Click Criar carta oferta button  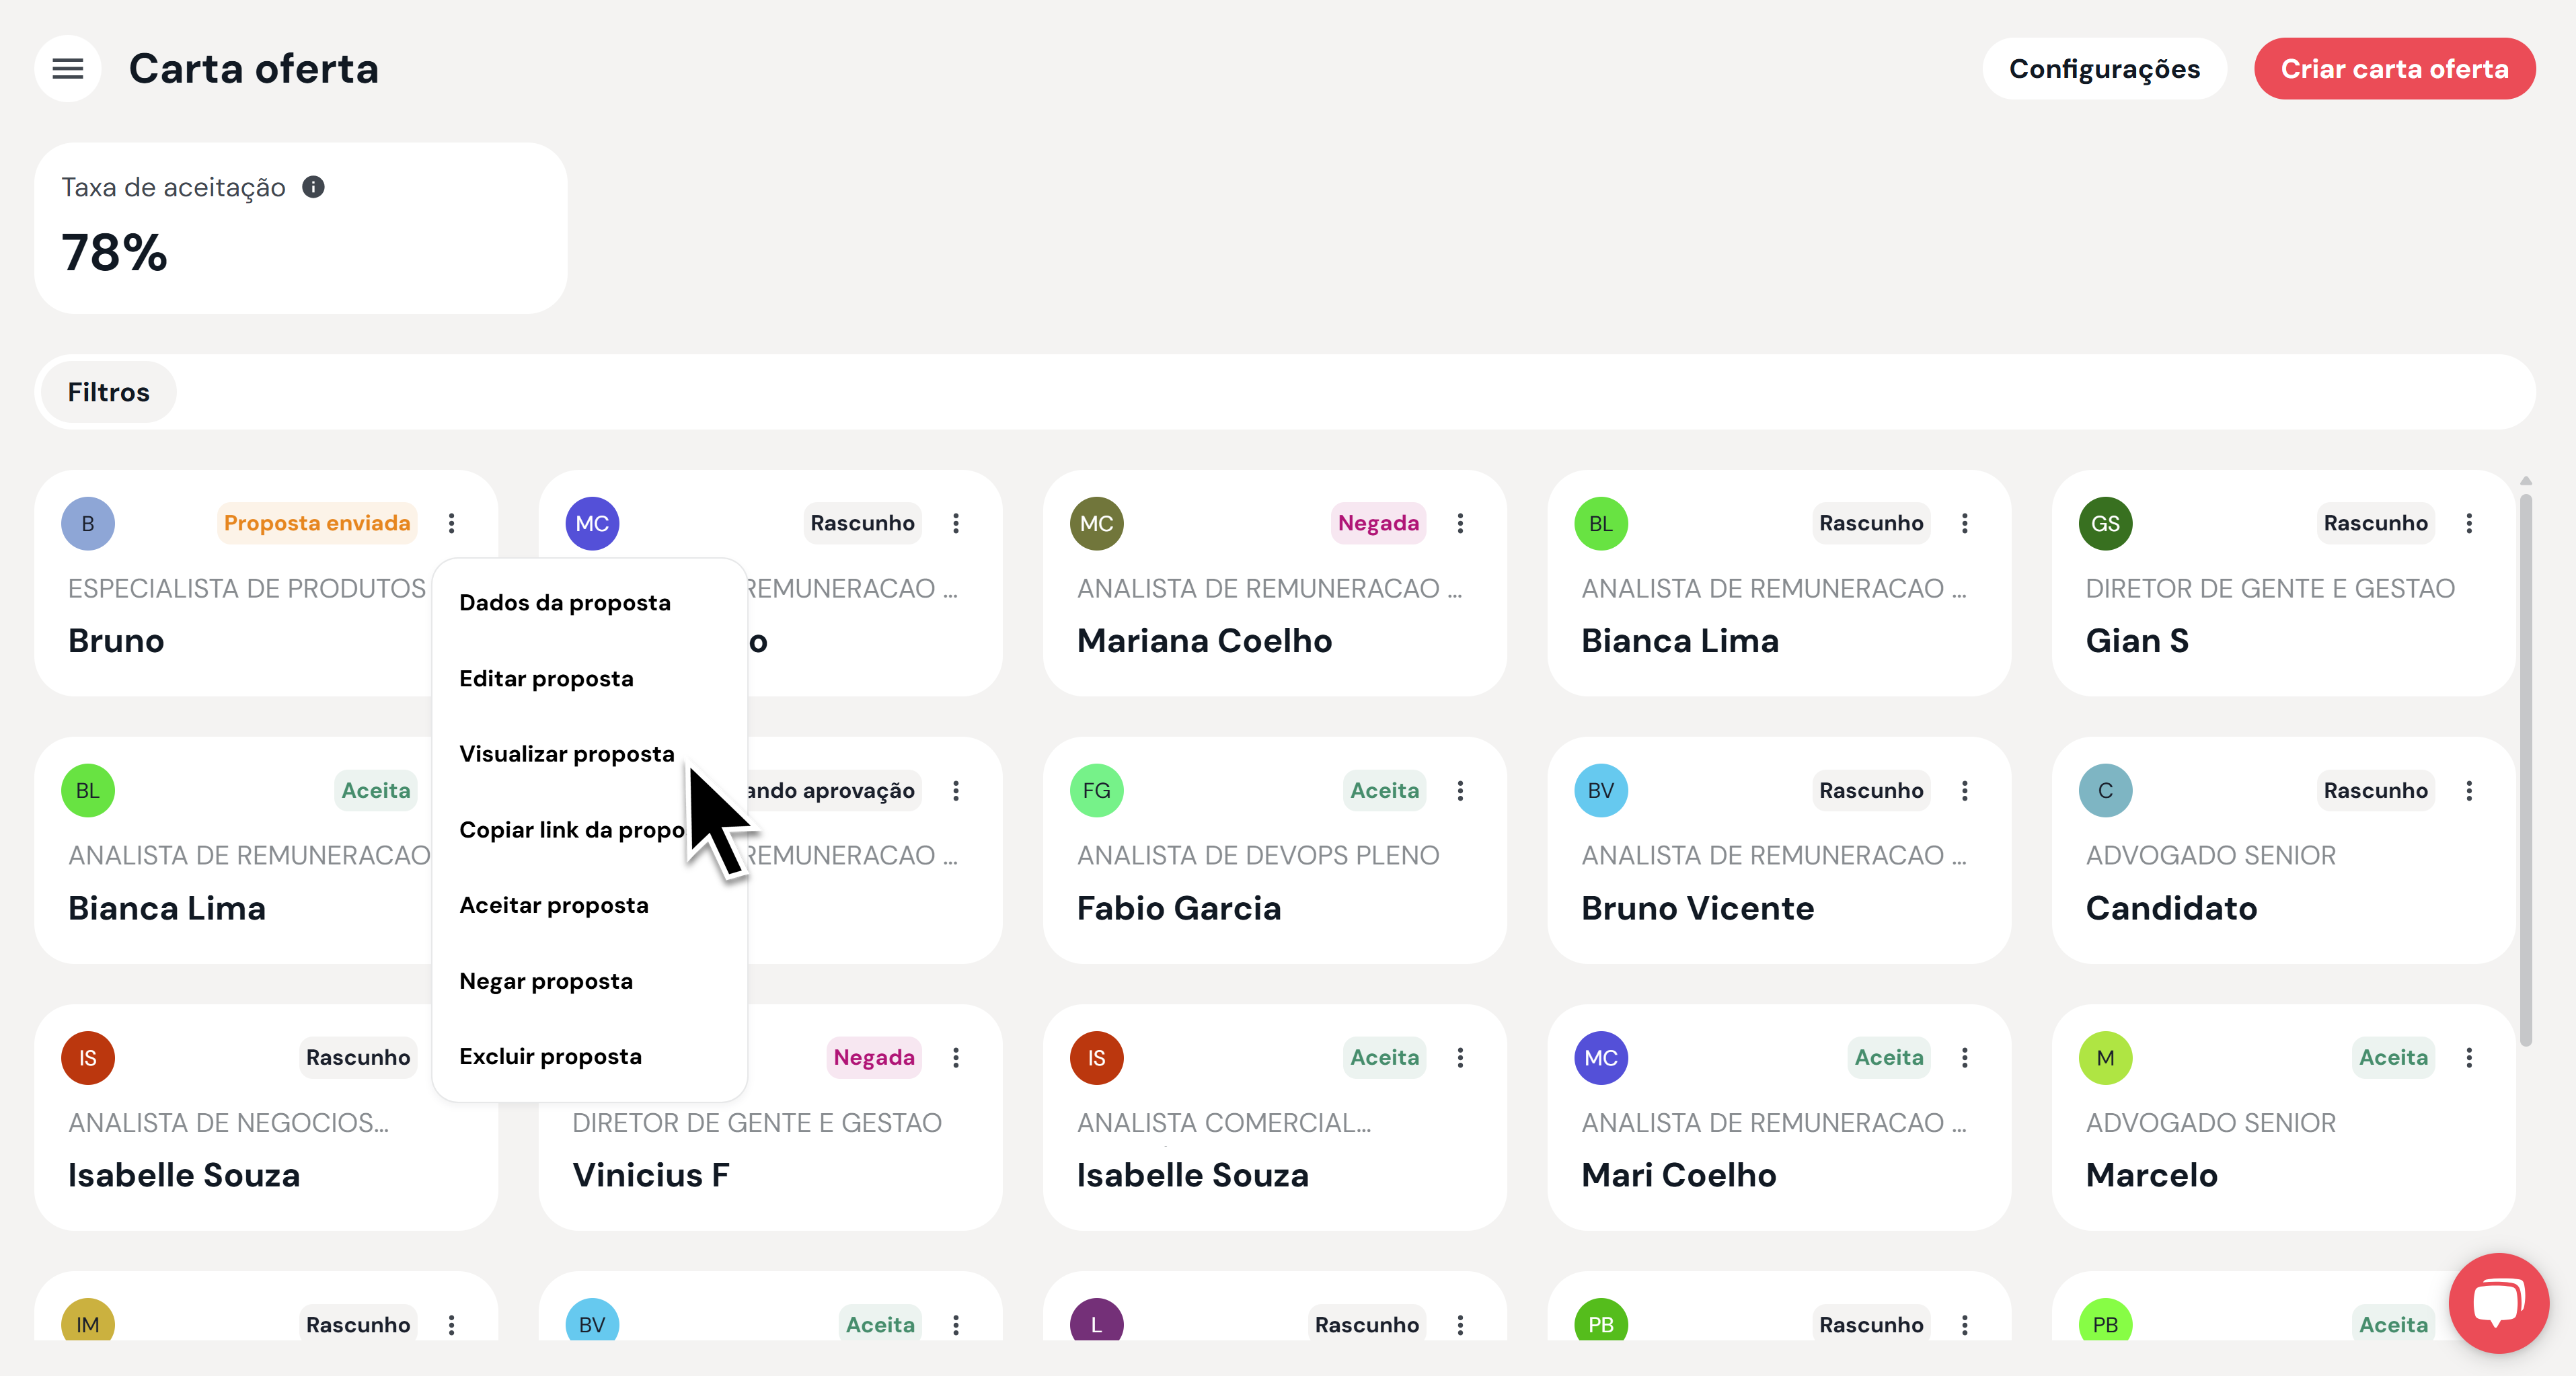(x=2394, y=69)
